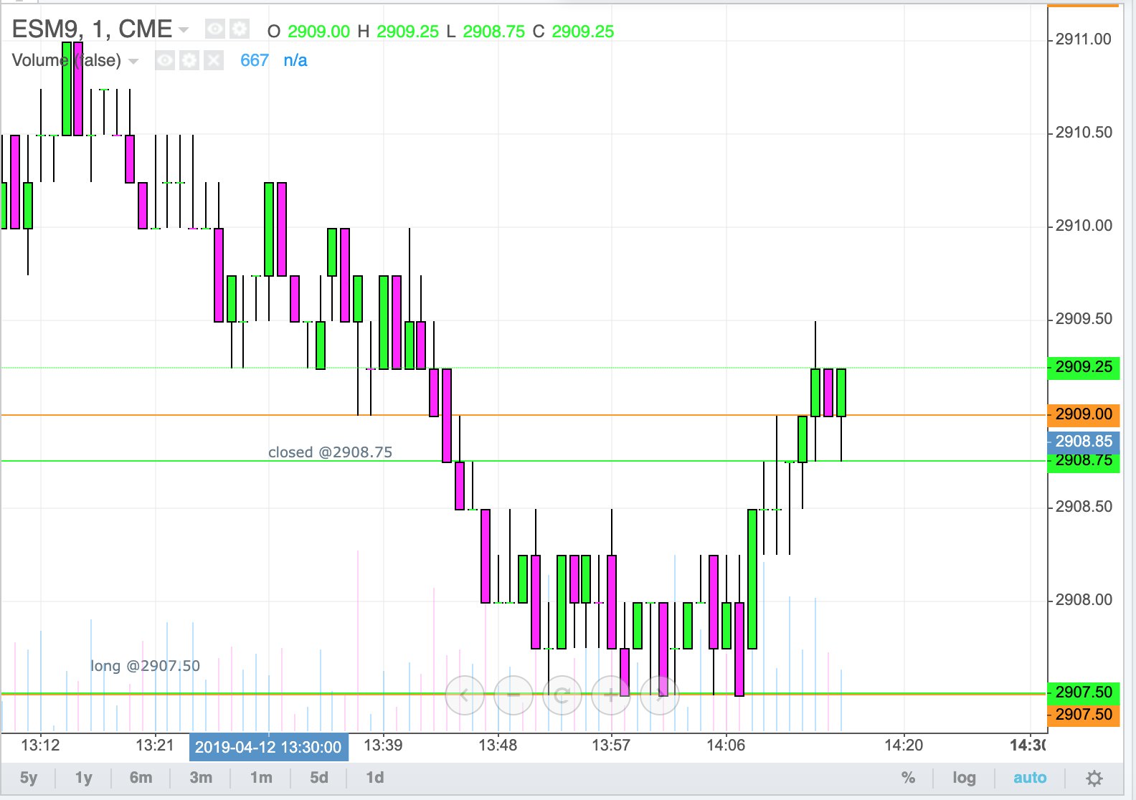Toggle log scale mode

tap(964, 778)
